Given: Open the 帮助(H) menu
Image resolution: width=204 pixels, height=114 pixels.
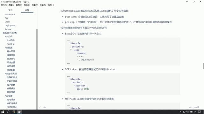Looking at the screenshot, I should click(x=51, y=5).
